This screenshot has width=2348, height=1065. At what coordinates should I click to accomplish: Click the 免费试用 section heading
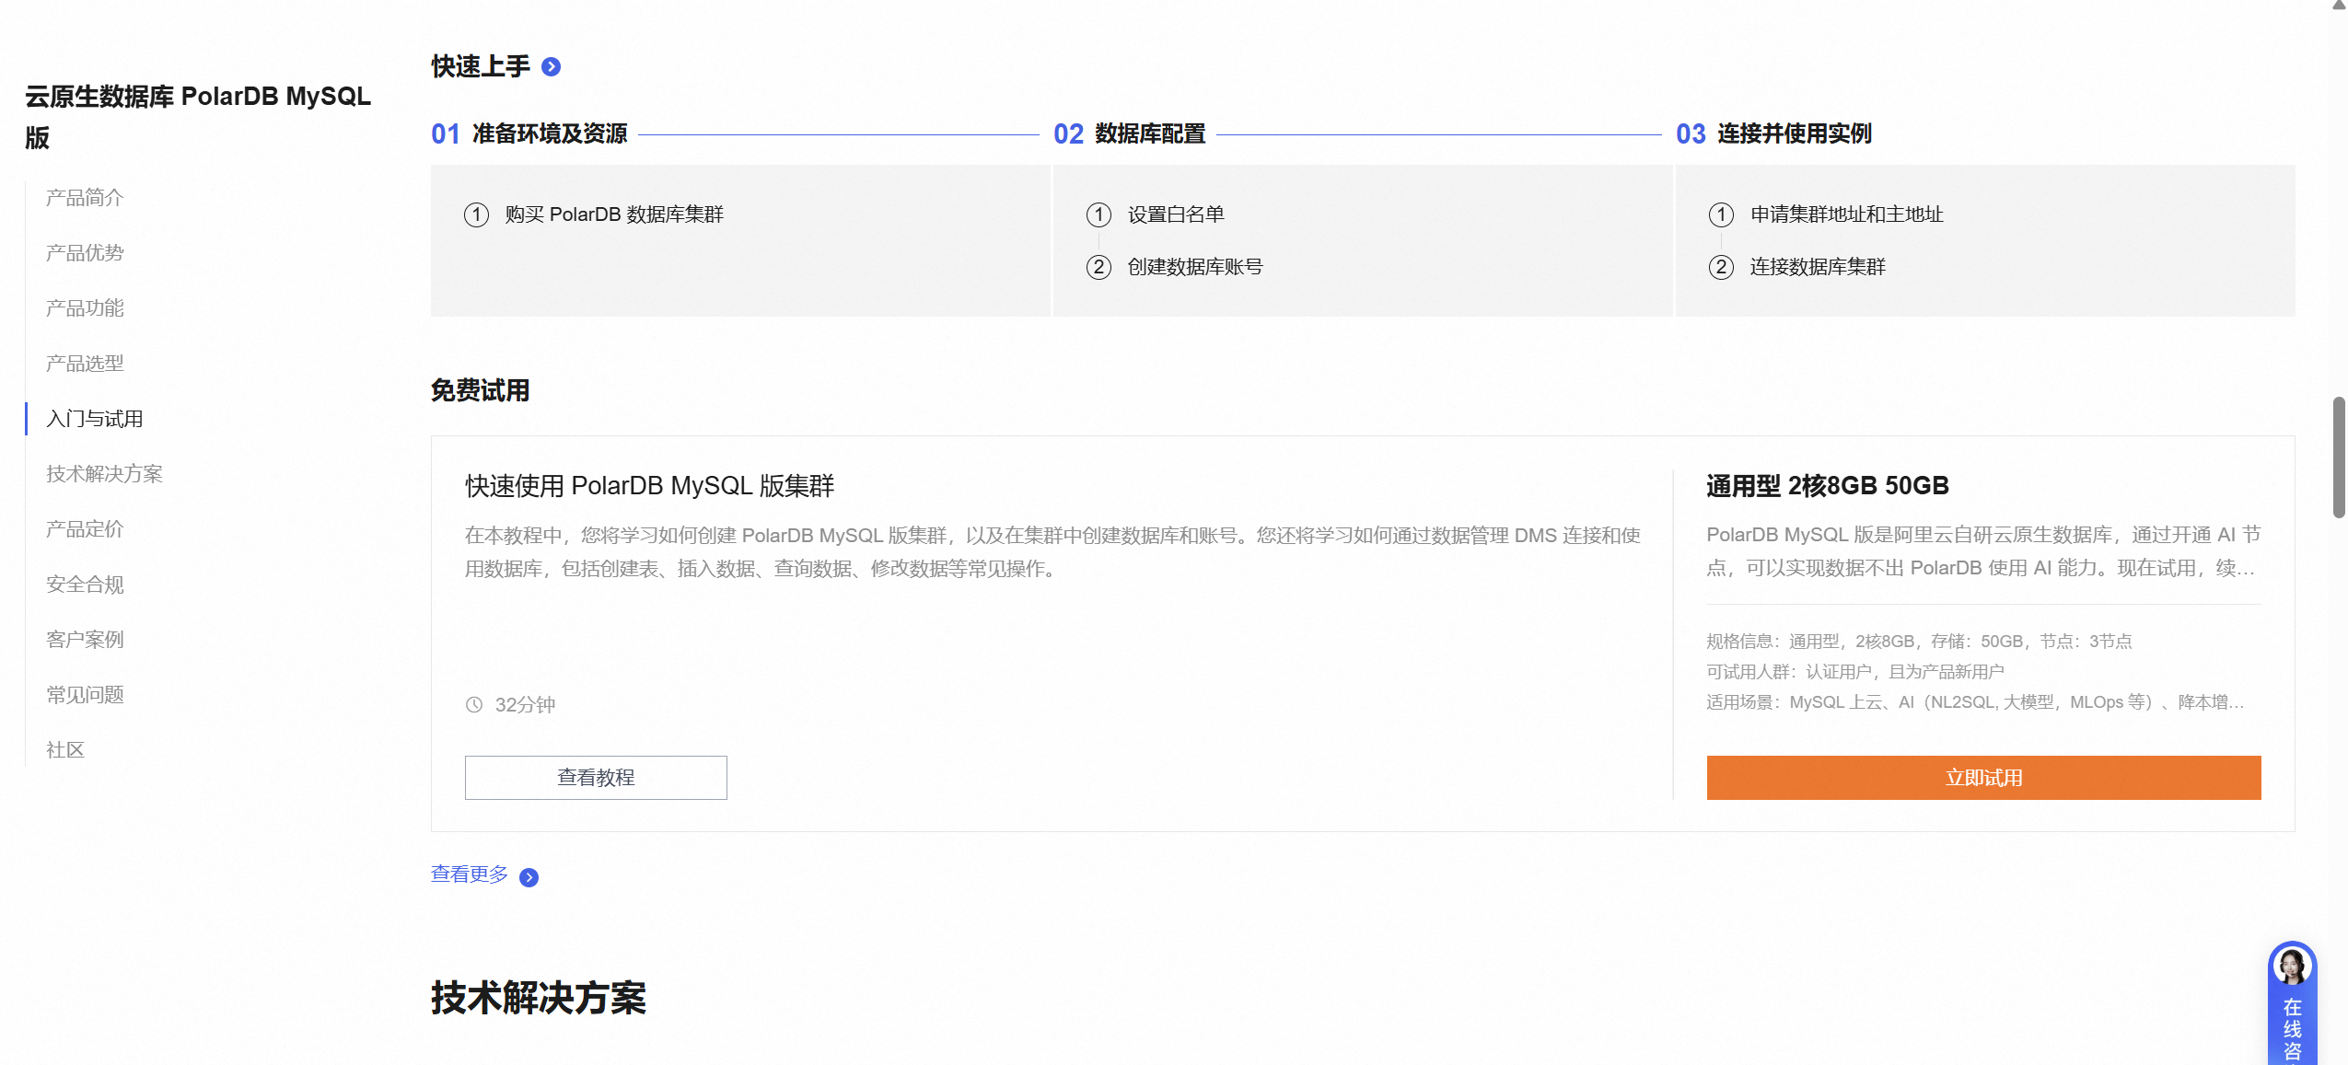click(481, 390)
